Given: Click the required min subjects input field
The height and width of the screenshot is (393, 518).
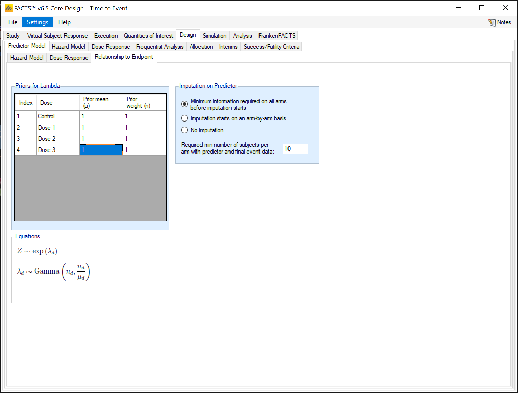Looking at the screenshot, I should (295, 149).
